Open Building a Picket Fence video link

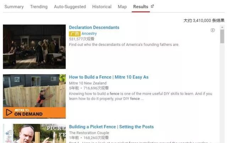click(x=111, y=127)
